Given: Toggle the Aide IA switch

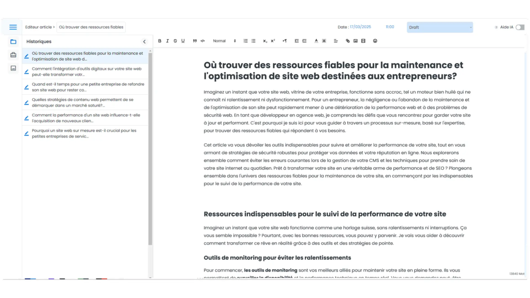Looking at the screenshot, I should (520, 27).
